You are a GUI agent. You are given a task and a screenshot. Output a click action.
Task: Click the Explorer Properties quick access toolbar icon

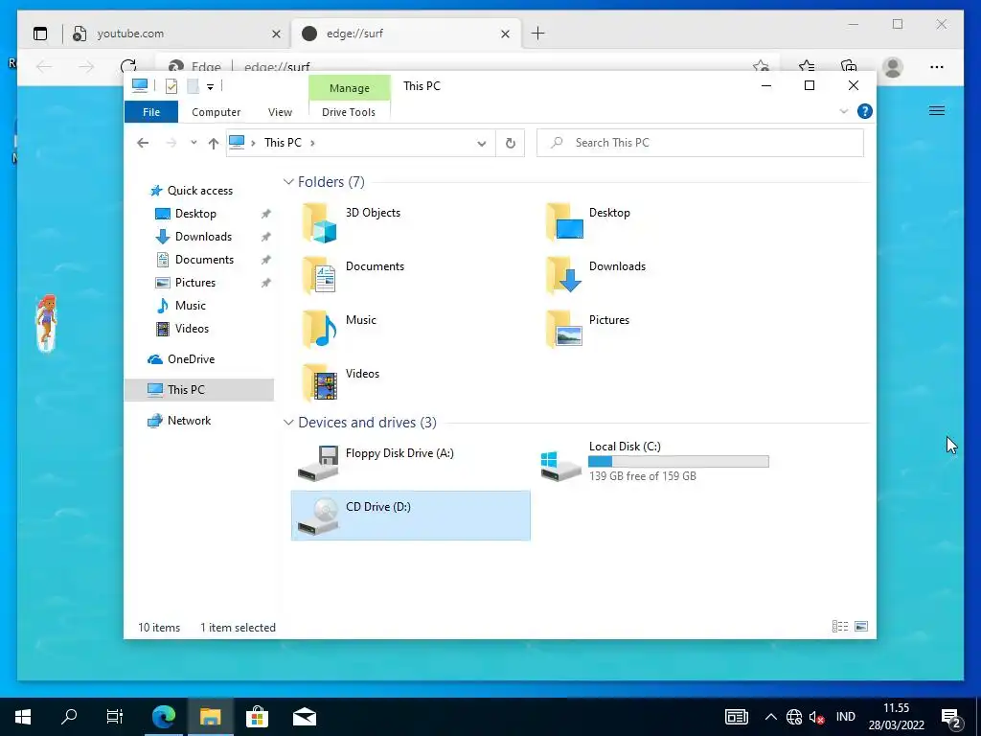coord(171,86)
